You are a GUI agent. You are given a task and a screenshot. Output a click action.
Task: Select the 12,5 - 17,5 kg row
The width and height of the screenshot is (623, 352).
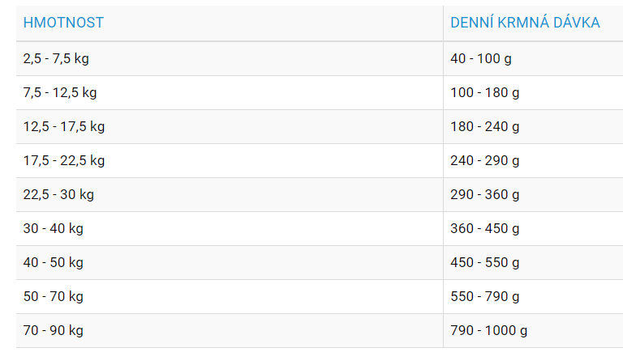(320, 127)
